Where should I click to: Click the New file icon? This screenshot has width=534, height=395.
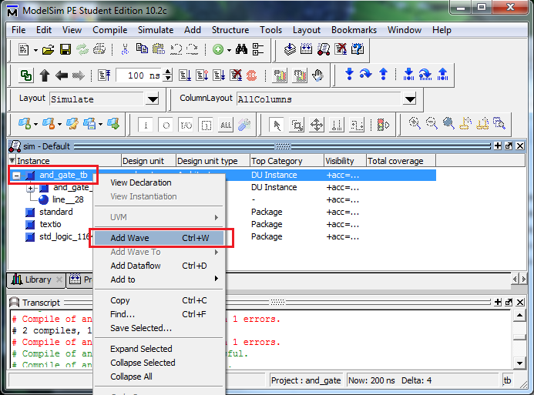tap(23, 50)
